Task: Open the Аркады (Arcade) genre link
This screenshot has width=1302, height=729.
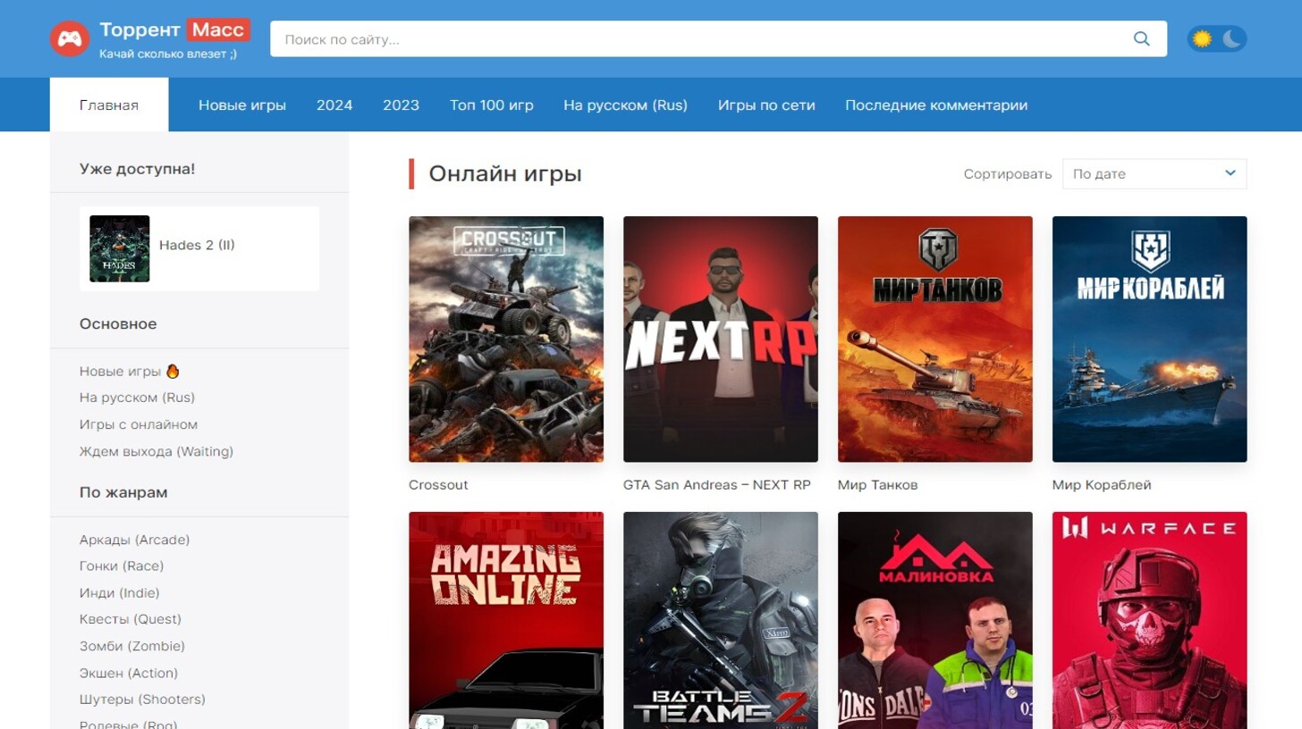Action: 134,540
